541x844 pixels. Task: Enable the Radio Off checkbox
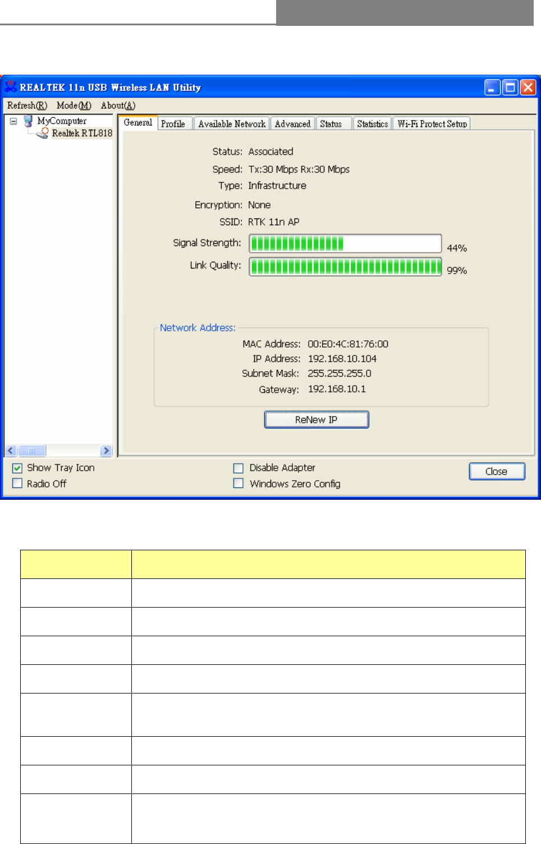(17, 483)
